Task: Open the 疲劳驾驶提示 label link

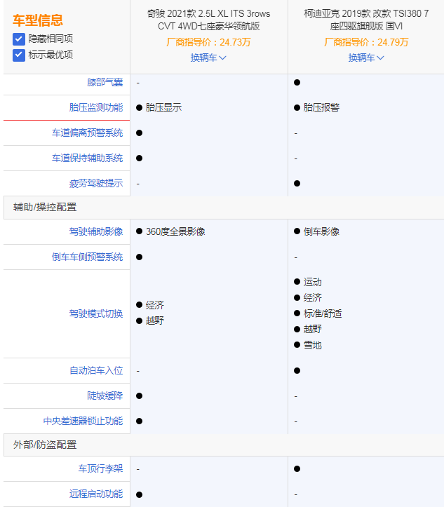Action: tap(95, 183)
